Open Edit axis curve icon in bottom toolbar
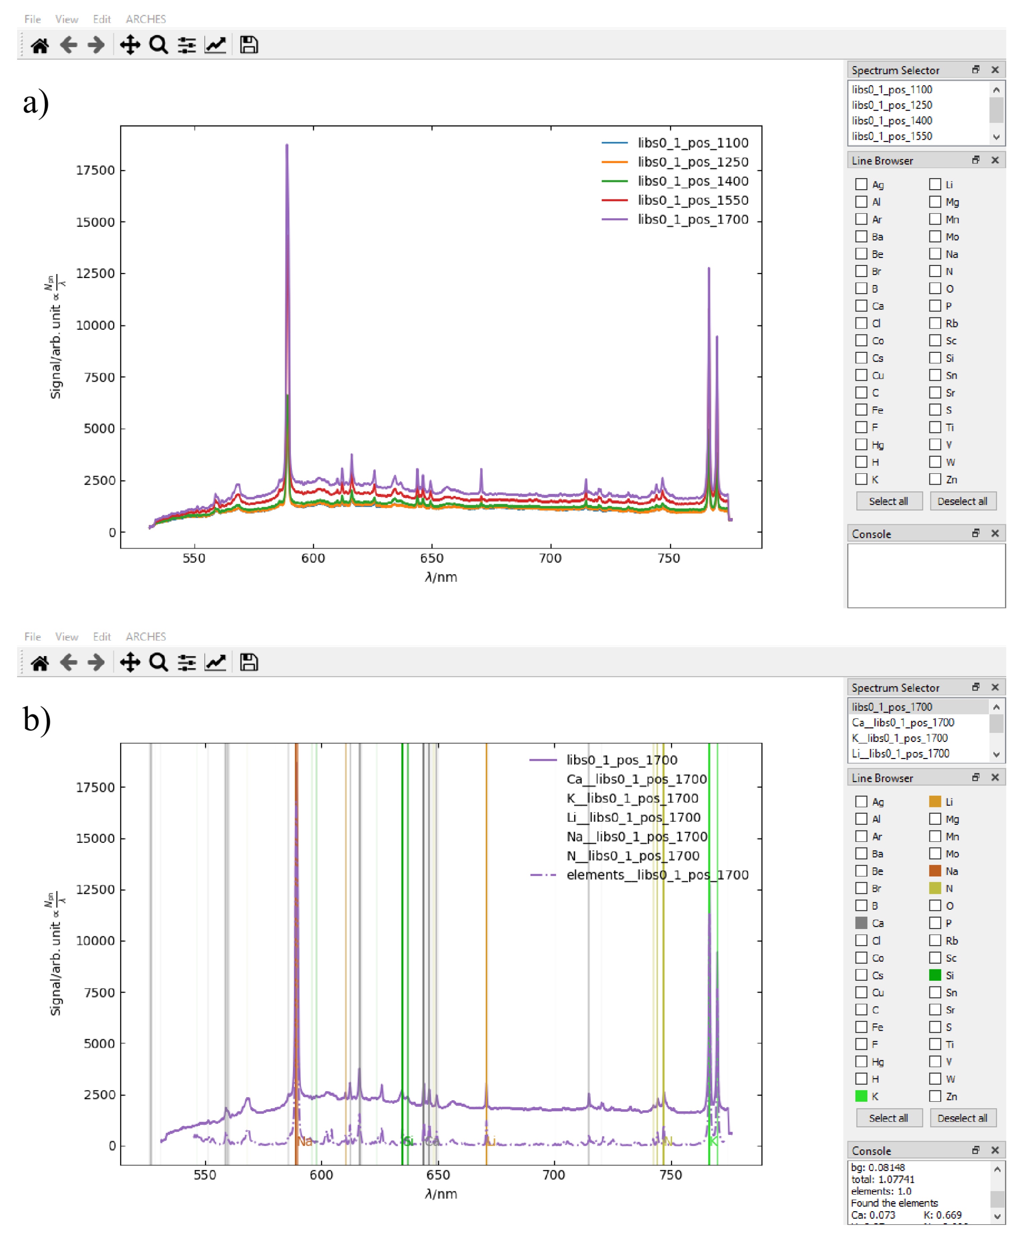 coord(215,663)
